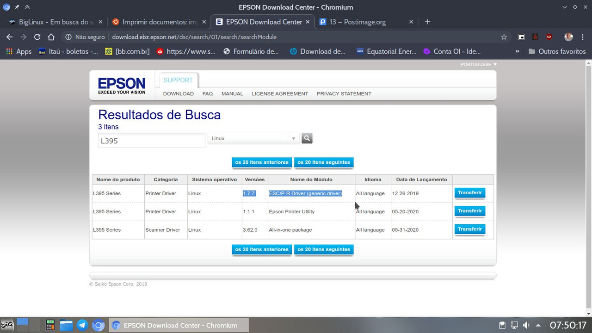This screenshot has height=333, width=592.
Task: Open a new browser tab
Action: pos(427,22)
